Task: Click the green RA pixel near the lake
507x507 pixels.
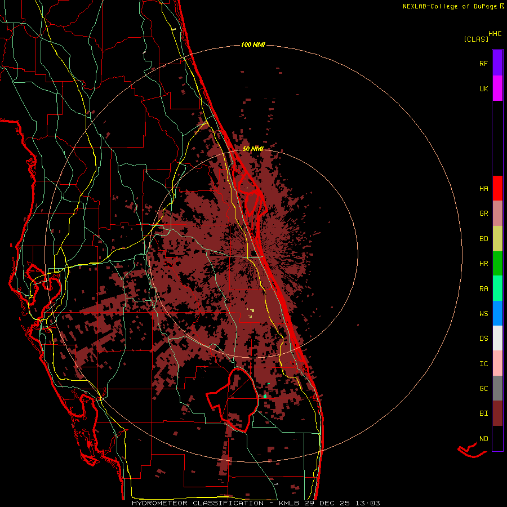Action: 265,396
